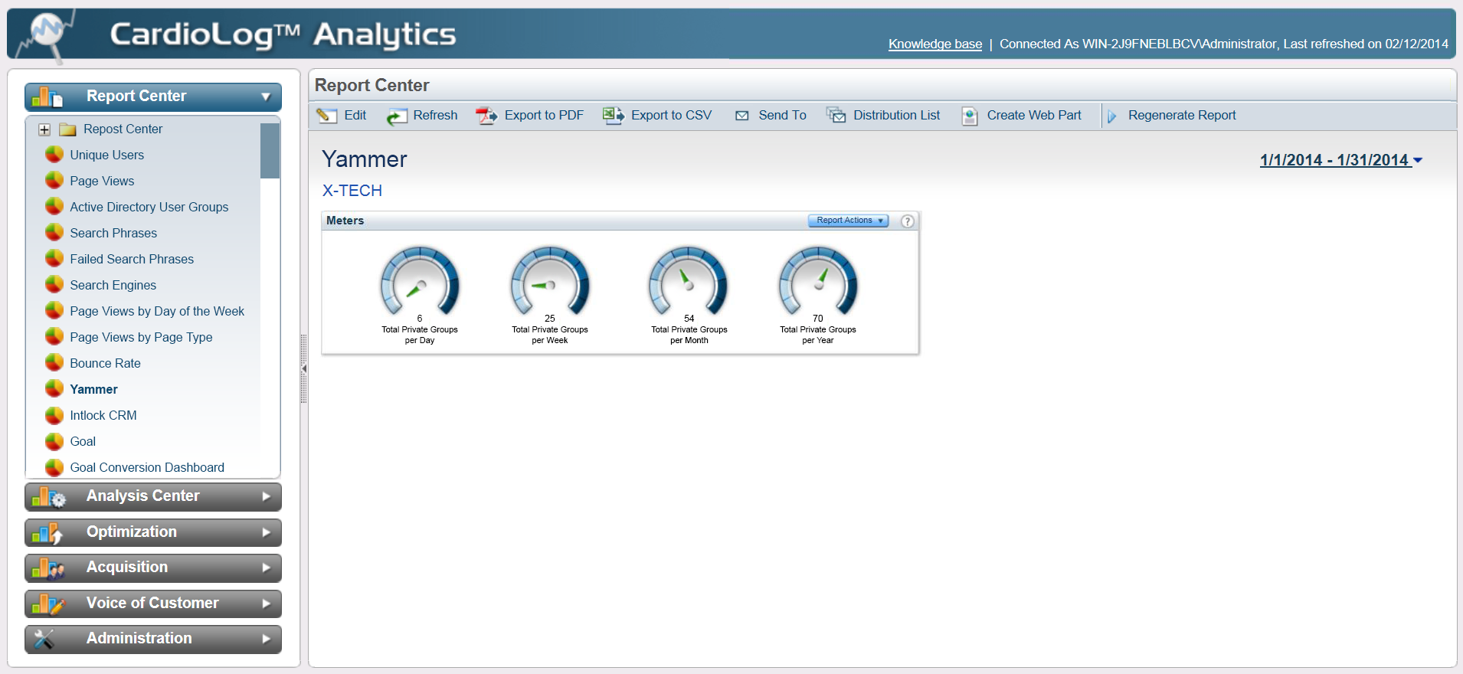Screen dimensions: 1463x674
Task: Click the Send To envelope icon
Action: pos(741,116)
